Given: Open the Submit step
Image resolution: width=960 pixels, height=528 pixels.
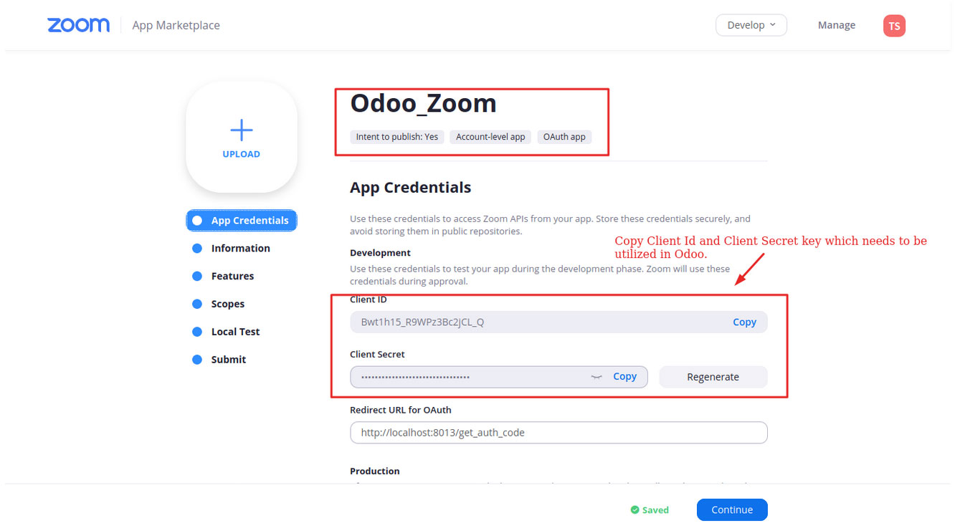Looking at the screenshot, I should pos(229,360).
